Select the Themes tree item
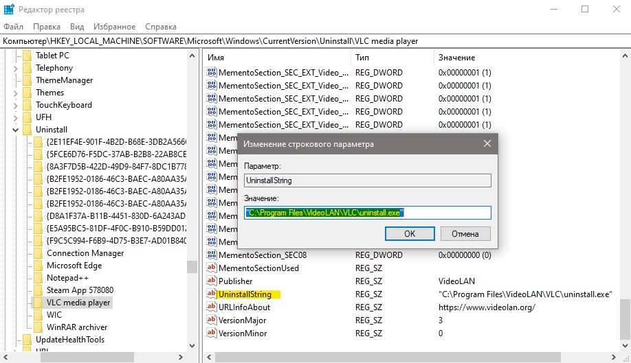 (x=49, y=93)
